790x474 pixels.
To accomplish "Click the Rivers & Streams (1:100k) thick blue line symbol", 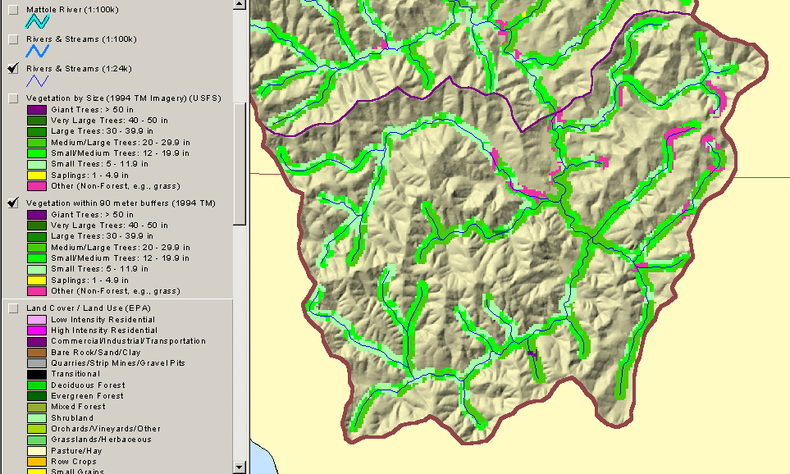I will pos(37,51).
